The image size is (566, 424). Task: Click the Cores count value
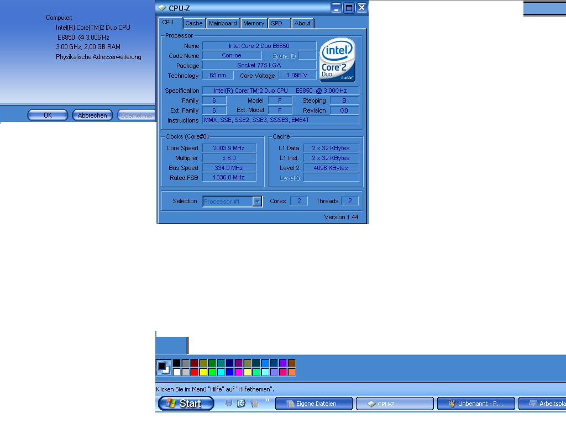[x=299, y=201]
